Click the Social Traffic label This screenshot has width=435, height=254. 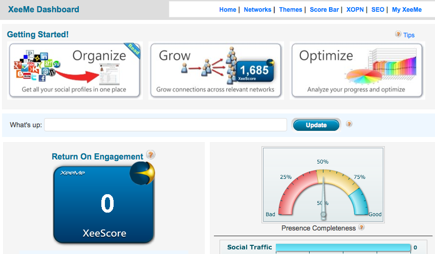(249, 247)
